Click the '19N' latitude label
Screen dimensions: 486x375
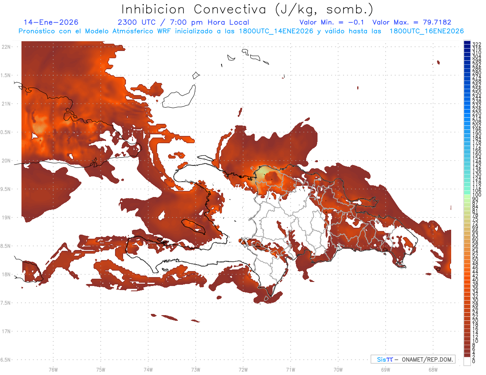point(7,217)
